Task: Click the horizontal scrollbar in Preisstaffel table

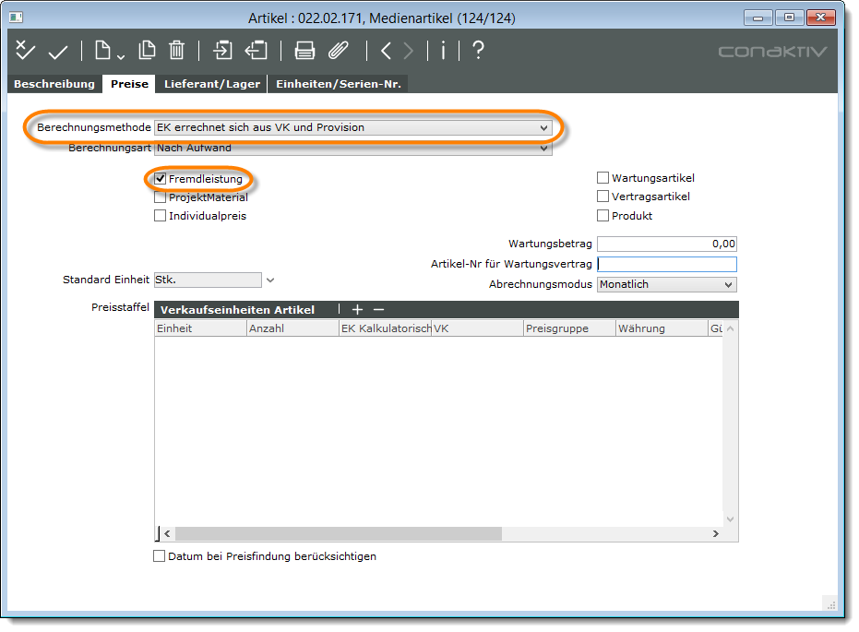Action: click(338, 534)
